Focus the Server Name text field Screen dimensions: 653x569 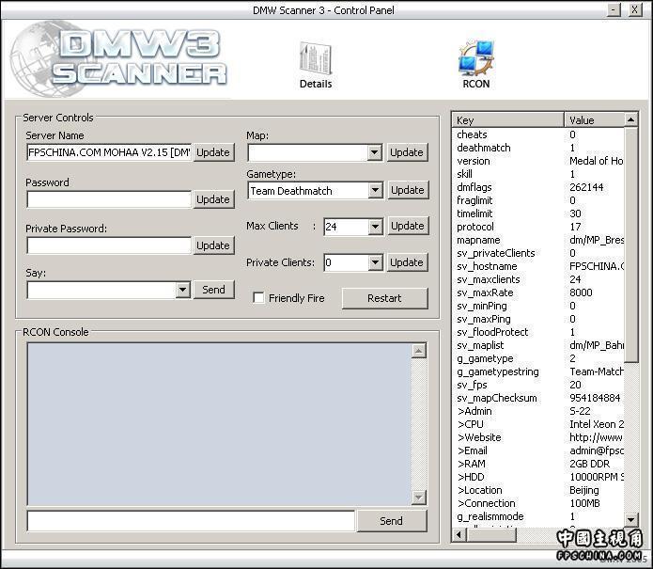point(109,152)
